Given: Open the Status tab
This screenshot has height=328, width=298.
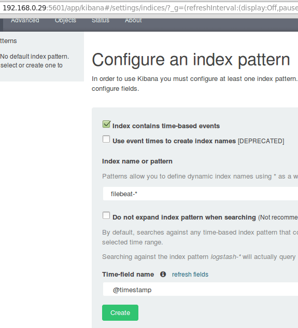Looking at the screenshot, I should tap(101, 21).
